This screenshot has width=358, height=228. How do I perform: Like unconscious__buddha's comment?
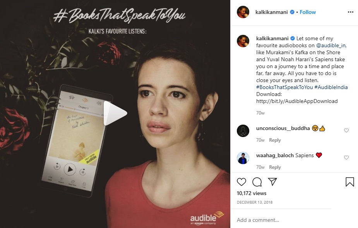point(346,130)
